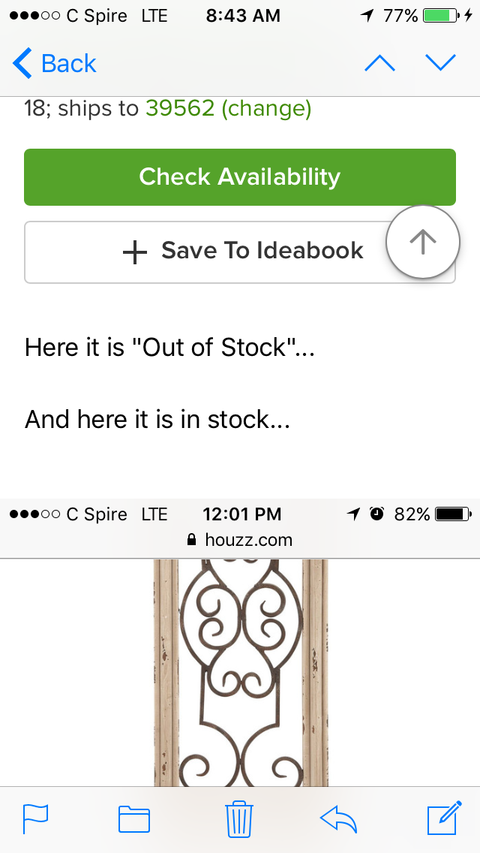Open the move-to-folder icon
Screen dimensions: 480x853
(134, 818)
